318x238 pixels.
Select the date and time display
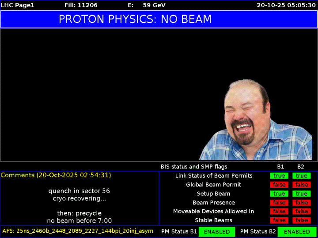(286, 5)
